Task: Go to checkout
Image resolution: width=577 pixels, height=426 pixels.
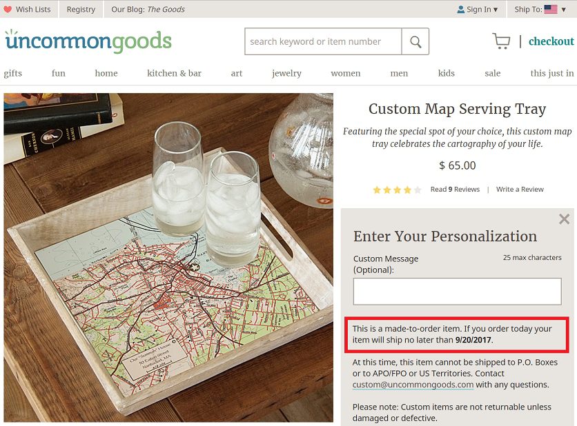Action: [551, 41]
